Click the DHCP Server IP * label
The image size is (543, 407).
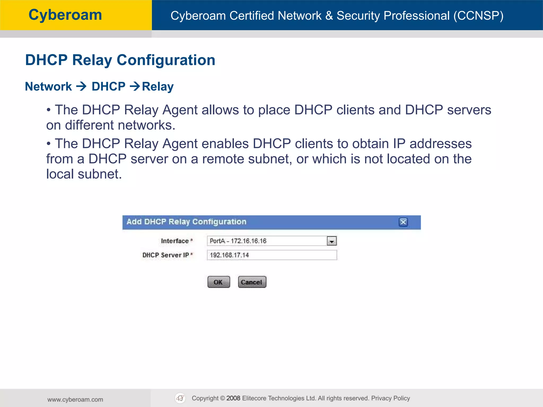click(x=168, y=255)
